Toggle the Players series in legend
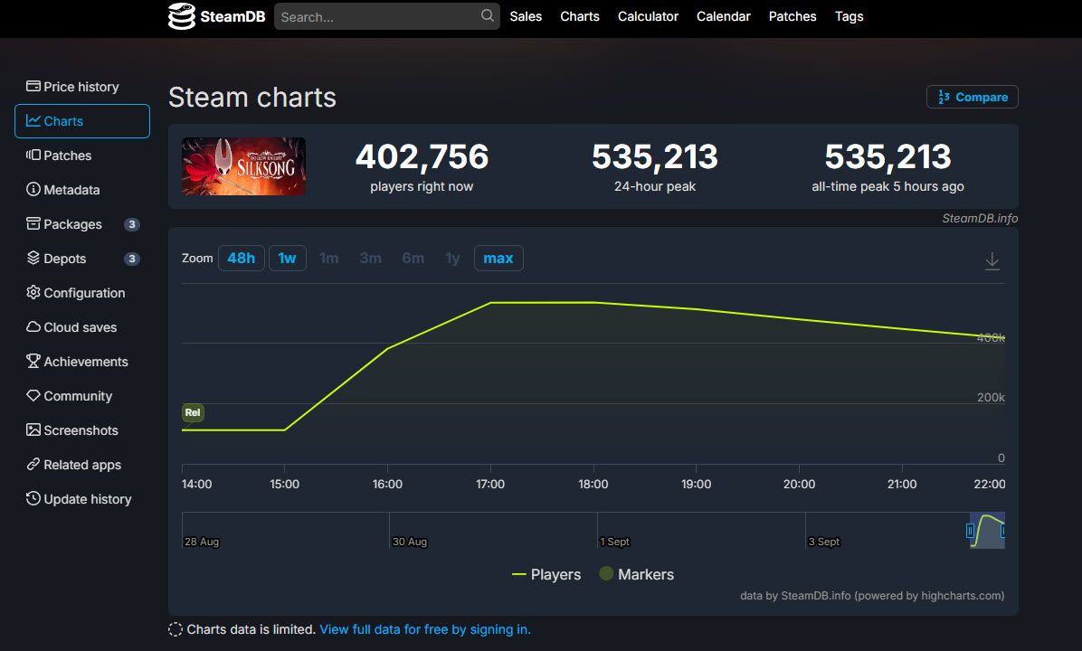 click(546, 574)
